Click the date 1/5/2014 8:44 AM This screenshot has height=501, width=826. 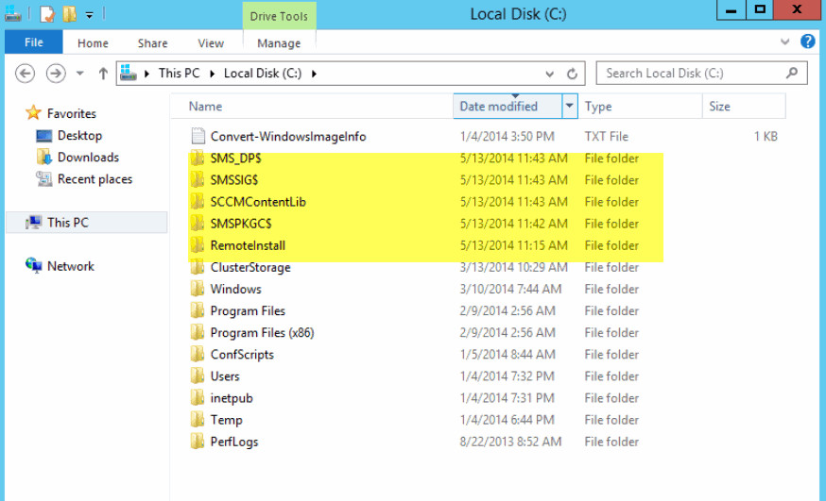tap(508, 355)
